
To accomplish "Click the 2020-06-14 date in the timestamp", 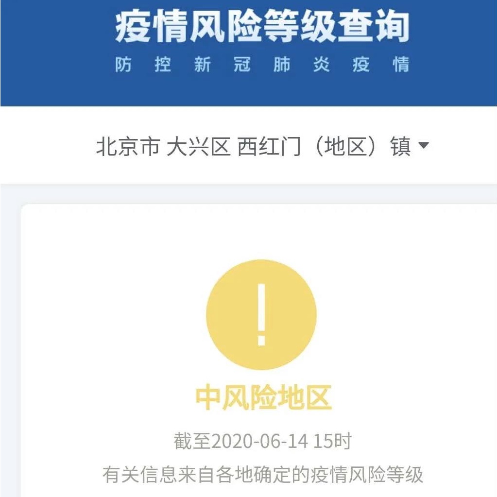I will coord(259,441).
